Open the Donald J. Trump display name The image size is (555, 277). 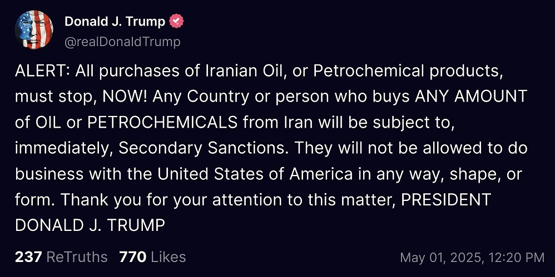[x=115, y=22]
